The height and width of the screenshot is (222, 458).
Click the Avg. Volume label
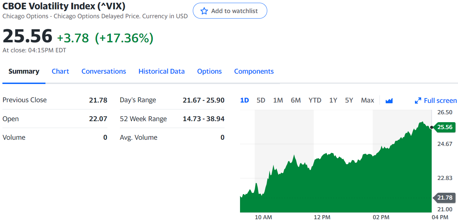click(x=138, y=137)
